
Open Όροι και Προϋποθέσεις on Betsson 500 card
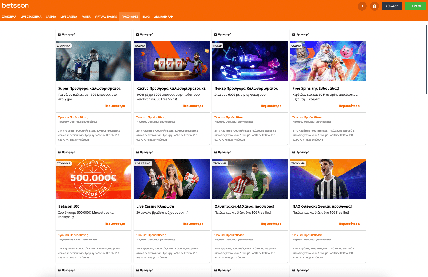(73, 235)
